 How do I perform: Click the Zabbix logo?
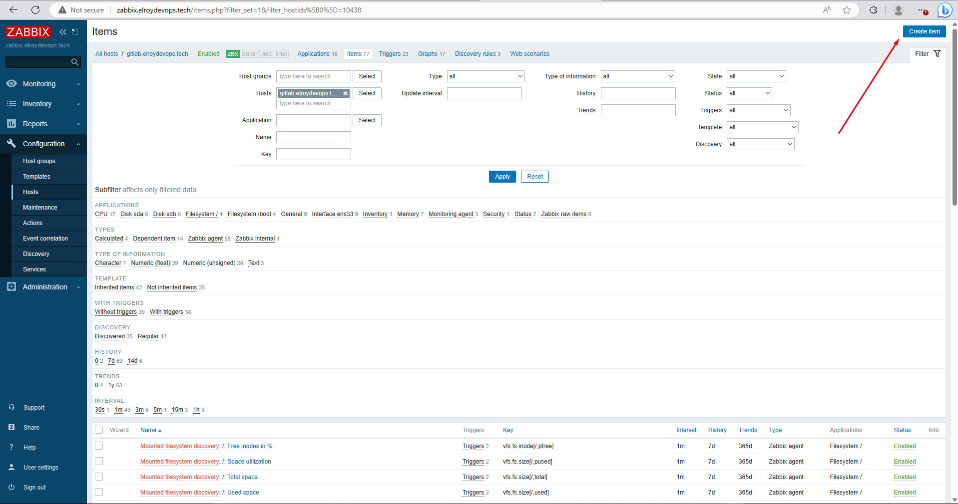pos(28,32)
